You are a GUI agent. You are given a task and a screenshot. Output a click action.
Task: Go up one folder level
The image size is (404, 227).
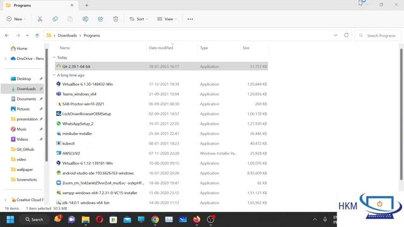click(x=37, y=35)
